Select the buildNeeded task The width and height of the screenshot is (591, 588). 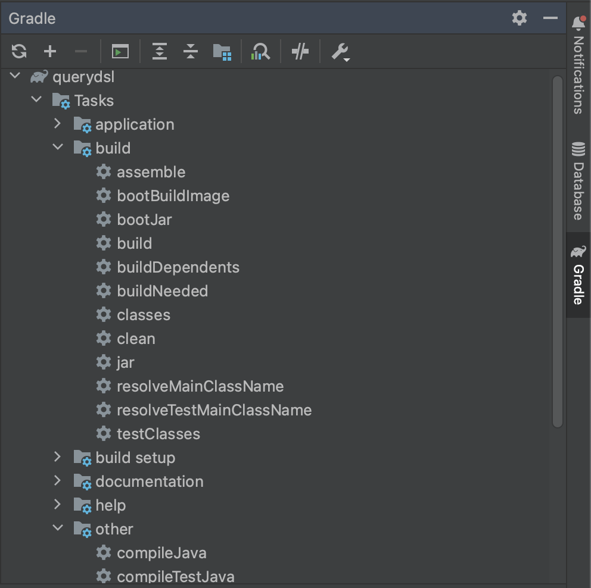163,292
